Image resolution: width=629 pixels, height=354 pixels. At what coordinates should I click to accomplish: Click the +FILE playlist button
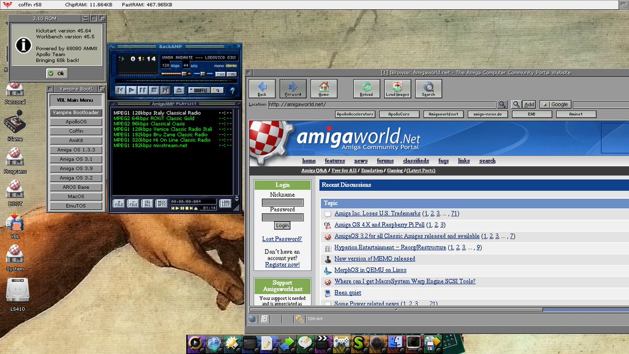119,203
